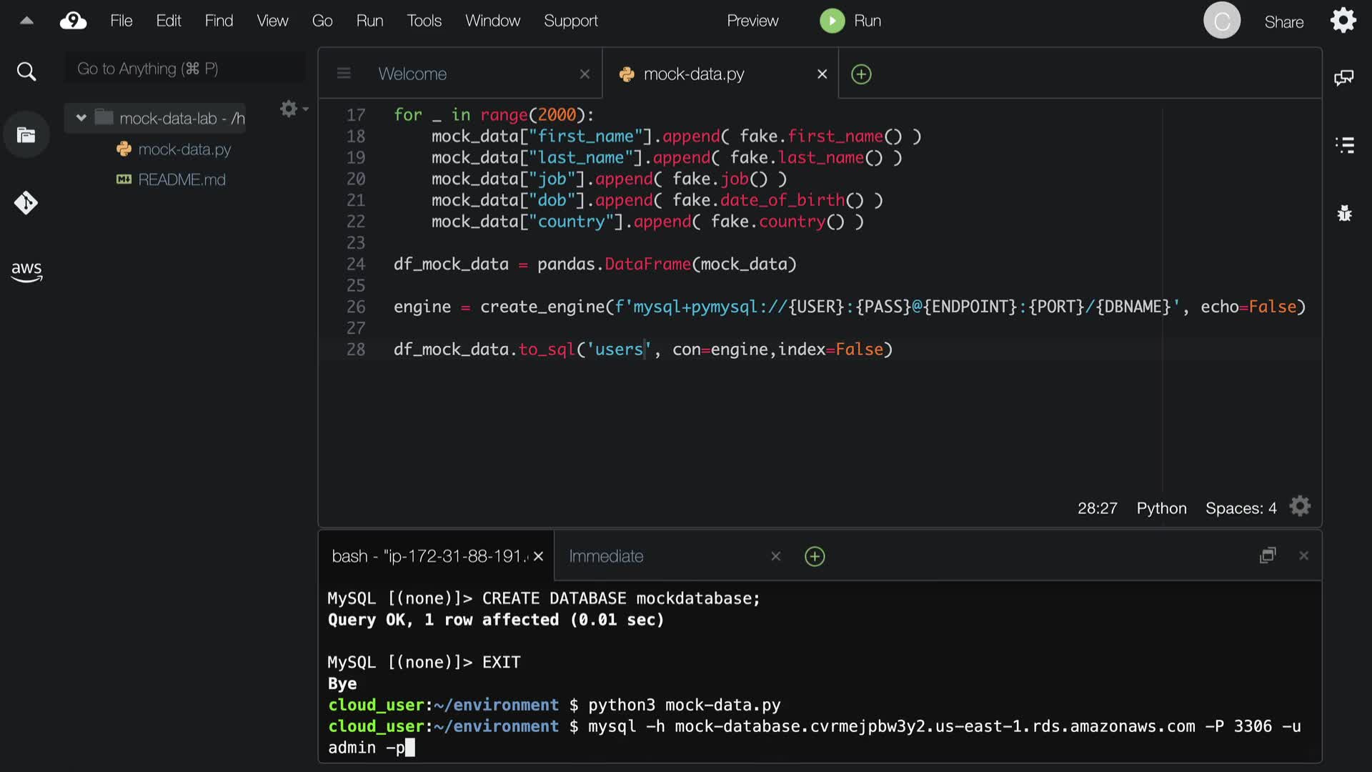Viewport: 1372px width, 772px height.
Task: Open the AWS Toolkit sidebar icon
Action: tap(26, 272)
